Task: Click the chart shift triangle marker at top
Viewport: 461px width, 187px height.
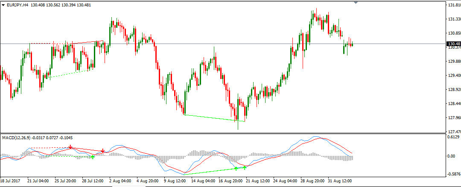Action: tap(356, 3)
